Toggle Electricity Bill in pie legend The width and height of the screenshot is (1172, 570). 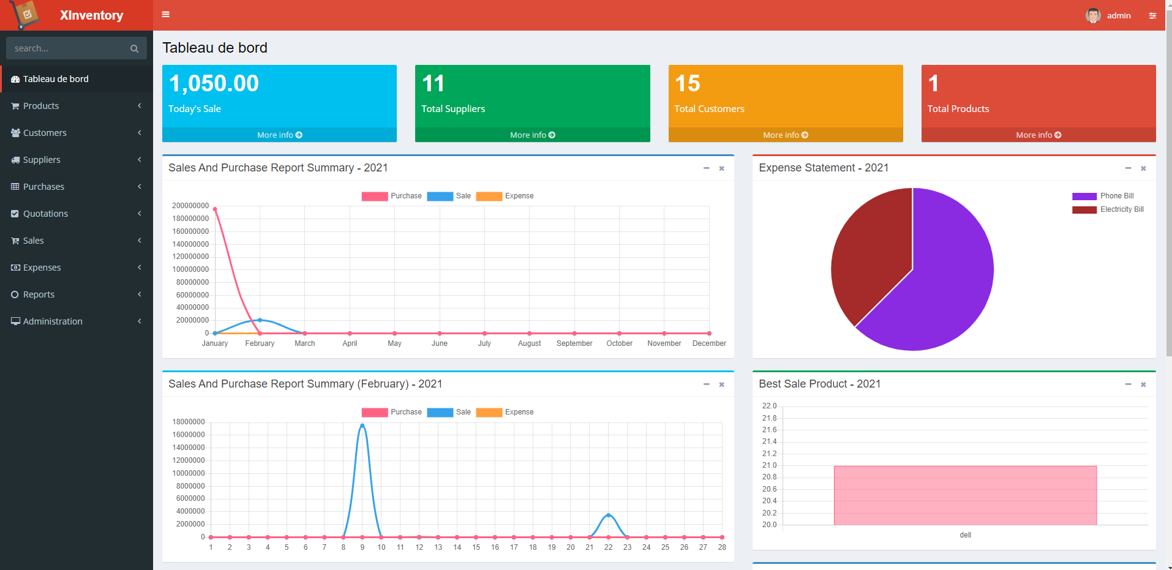coord(1108,209)
